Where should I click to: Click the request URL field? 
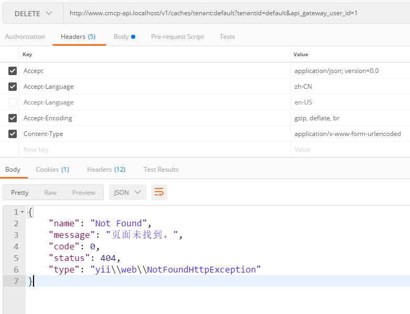[x=236, y=13]
